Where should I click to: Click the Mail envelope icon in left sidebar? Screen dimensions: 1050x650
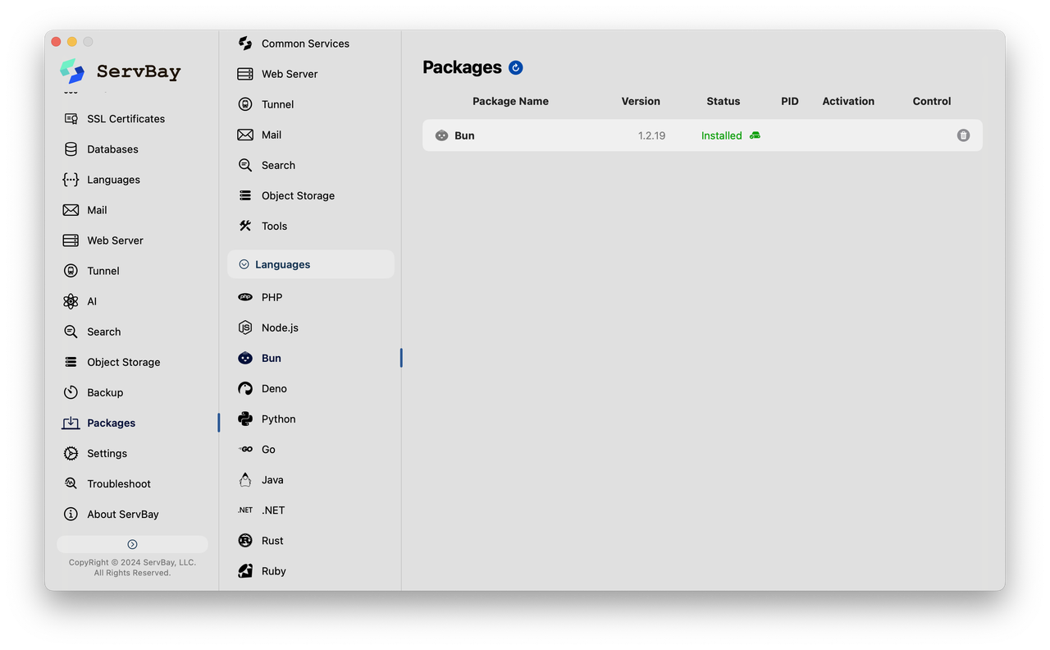[x=71, y=210]
